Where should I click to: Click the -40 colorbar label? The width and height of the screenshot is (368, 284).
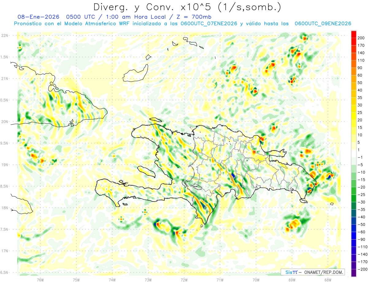tap(361, 217)
